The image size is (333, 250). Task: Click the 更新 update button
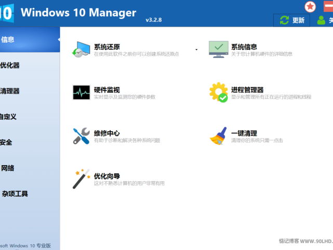291,20
